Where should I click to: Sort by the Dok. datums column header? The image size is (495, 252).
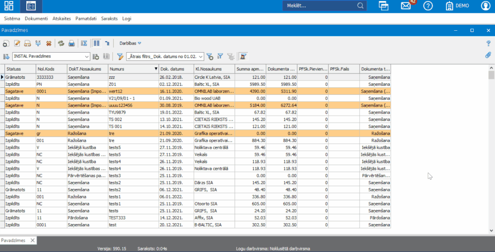(x=176, y=69)
